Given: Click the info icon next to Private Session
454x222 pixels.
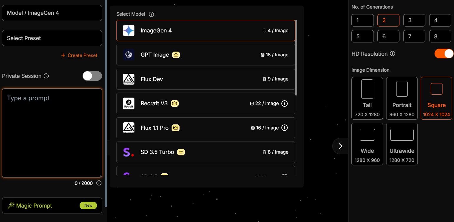Looking at the screenshot, I should [46, 76].
